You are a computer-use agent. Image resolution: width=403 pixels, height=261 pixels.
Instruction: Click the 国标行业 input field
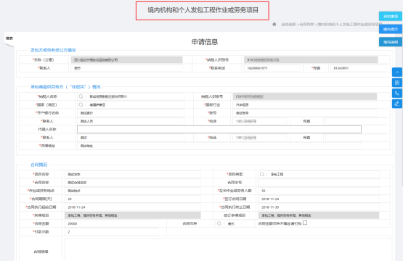point(304,104)
